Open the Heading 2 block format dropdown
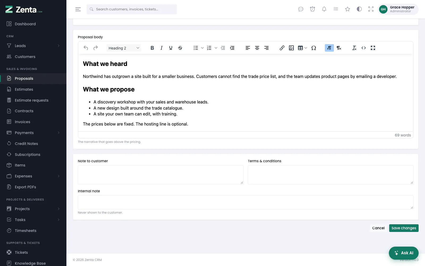Viewport: 425px width, 266px height. [124, 48]
